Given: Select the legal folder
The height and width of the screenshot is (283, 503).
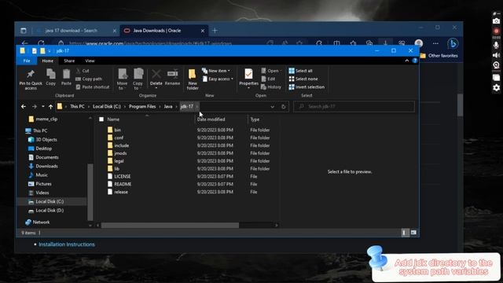Looking at the screenshot, I should coord(119,160).
